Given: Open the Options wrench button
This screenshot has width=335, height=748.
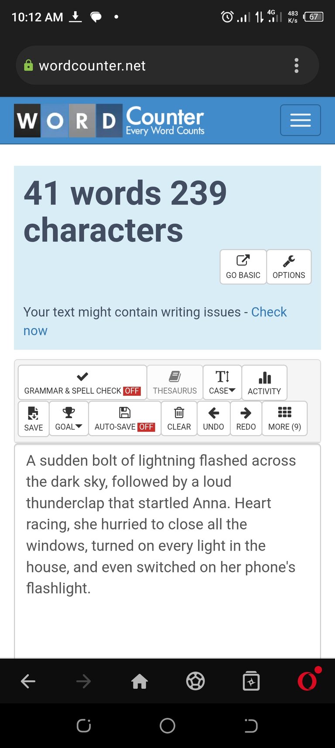Looking at the screenshot, I should click(x=289, y=267).
